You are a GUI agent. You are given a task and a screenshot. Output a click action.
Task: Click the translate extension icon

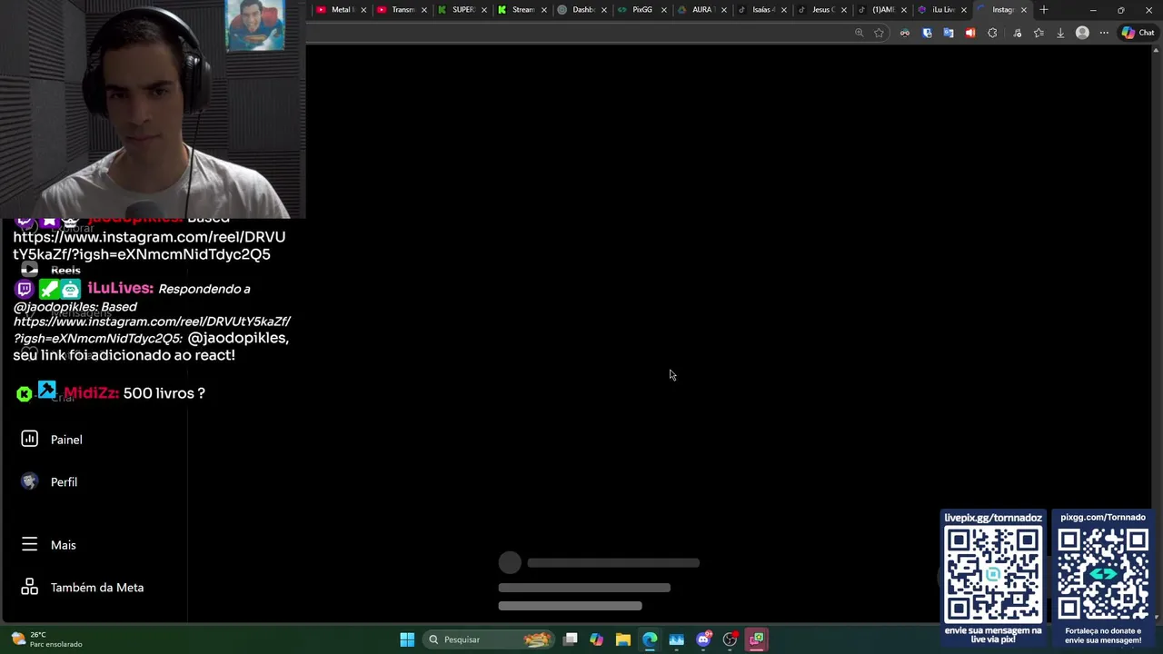(949, 33)
